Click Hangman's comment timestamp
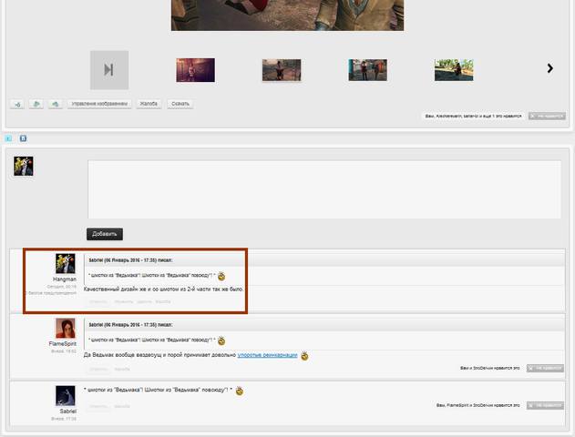Screen dimensions: 575x437 tap(62, 287)
